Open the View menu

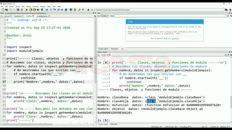[54, 6]
